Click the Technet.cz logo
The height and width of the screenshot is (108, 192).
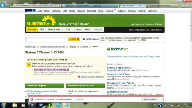click(x=117, y=49)
